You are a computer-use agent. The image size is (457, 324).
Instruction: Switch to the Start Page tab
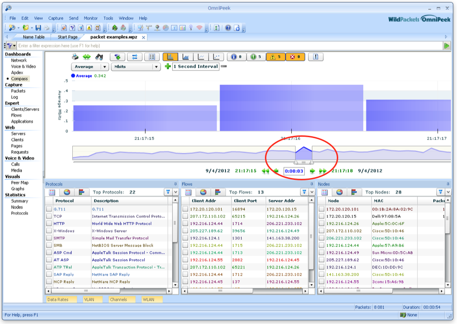[x=68, y=37]
